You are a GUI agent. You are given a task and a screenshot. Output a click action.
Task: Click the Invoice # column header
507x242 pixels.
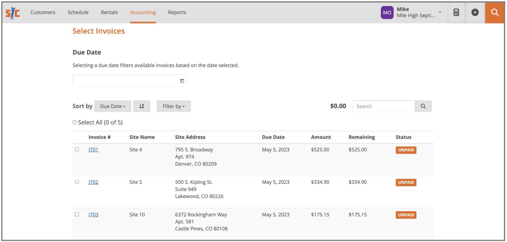point(99,137)
